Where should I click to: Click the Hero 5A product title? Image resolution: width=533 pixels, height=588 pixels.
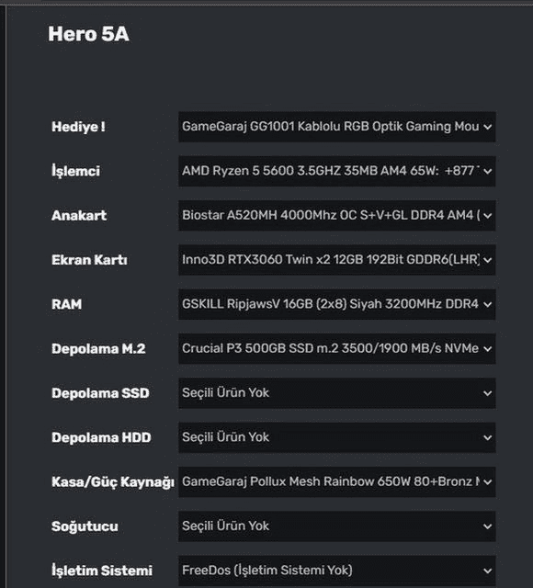pyautogui.click(x=88, y=34)
